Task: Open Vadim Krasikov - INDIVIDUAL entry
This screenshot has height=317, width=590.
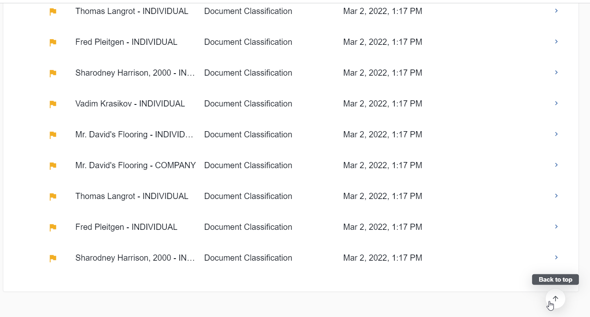Action: [x=130, y=104]
